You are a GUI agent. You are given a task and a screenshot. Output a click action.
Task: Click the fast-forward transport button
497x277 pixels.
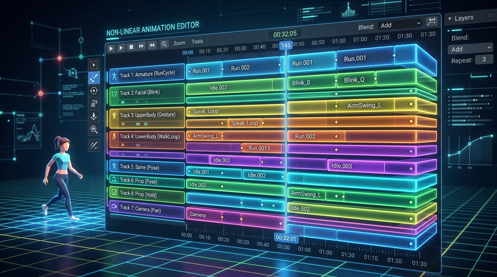142,46
